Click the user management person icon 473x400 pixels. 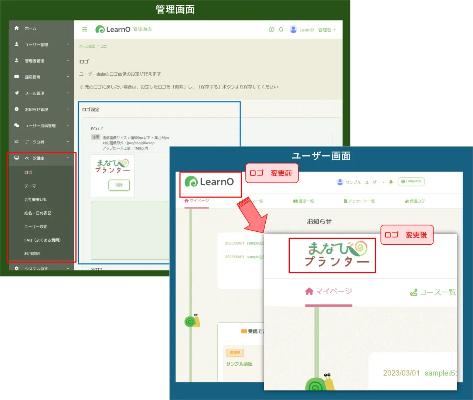pos(17,44)
